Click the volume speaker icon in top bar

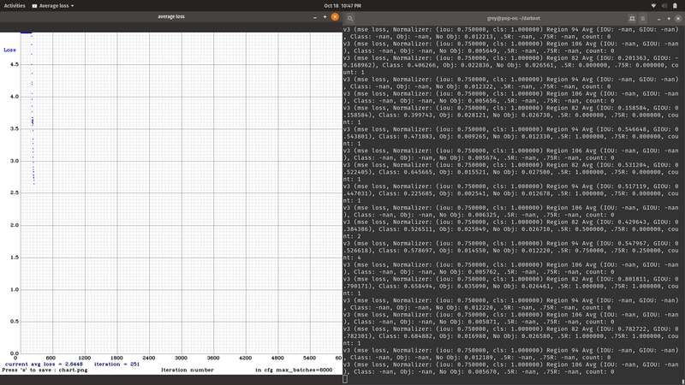pyautogui.click(x=664, y=5)
